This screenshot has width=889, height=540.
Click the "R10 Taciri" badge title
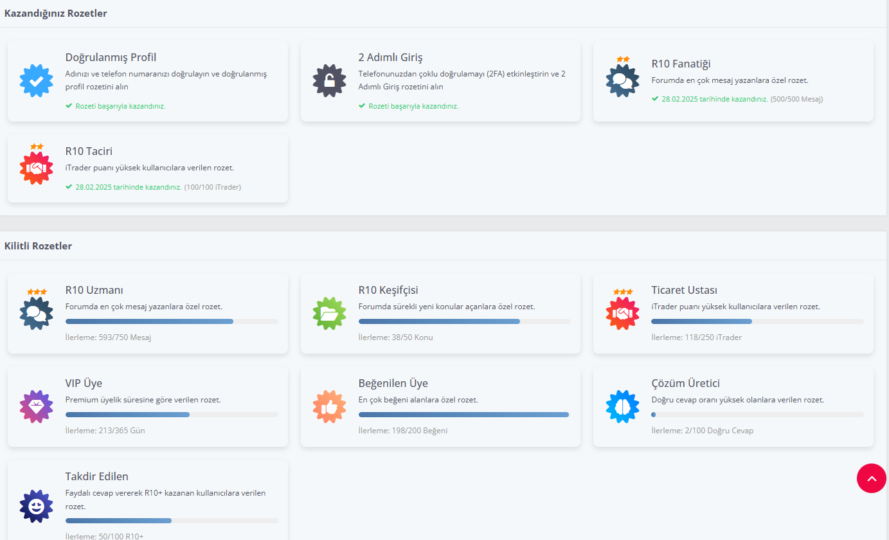click(89, 151)
